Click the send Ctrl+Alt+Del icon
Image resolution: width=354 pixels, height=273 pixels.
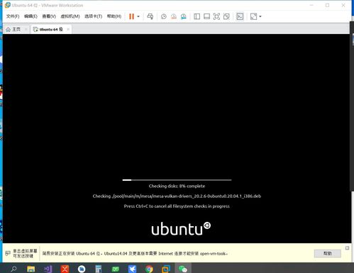pyautogui.click(x=150, y=16)
